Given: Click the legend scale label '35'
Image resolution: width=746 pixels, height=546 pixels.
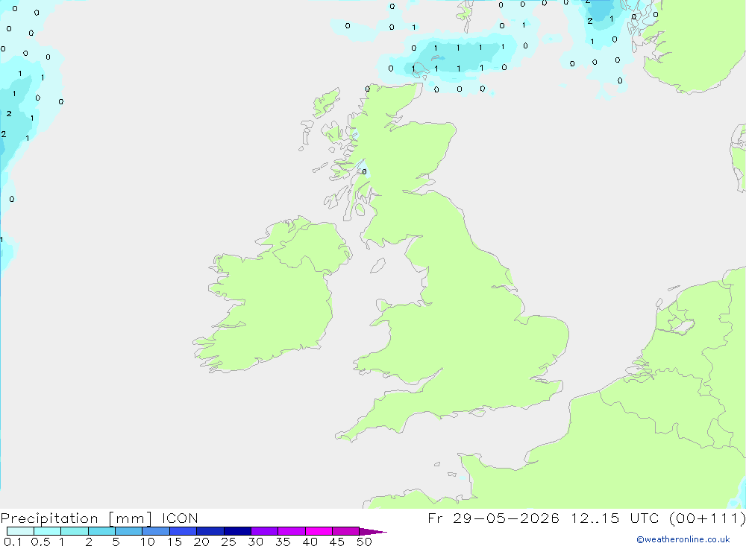Looking at the screenshot, I should [283, 542].
